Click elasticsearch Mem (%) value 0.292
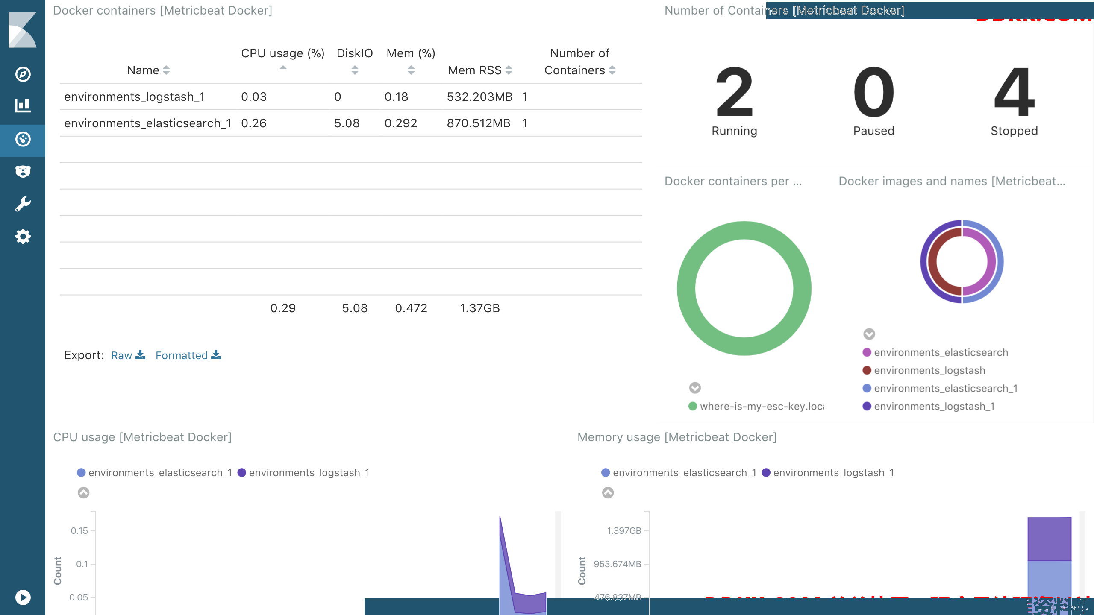This screenshot has height=615, width=1094. click(400, 123)
